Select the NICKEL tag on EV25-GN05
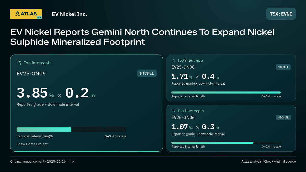 click(x=147, y=73)
